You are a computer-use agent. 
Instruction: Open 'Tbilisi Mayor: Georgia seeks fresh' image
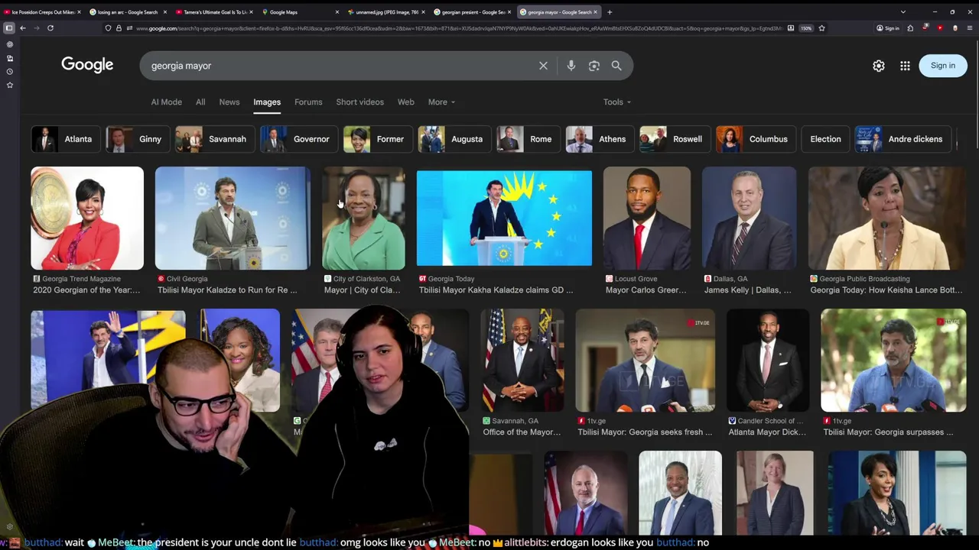[645, 360]
